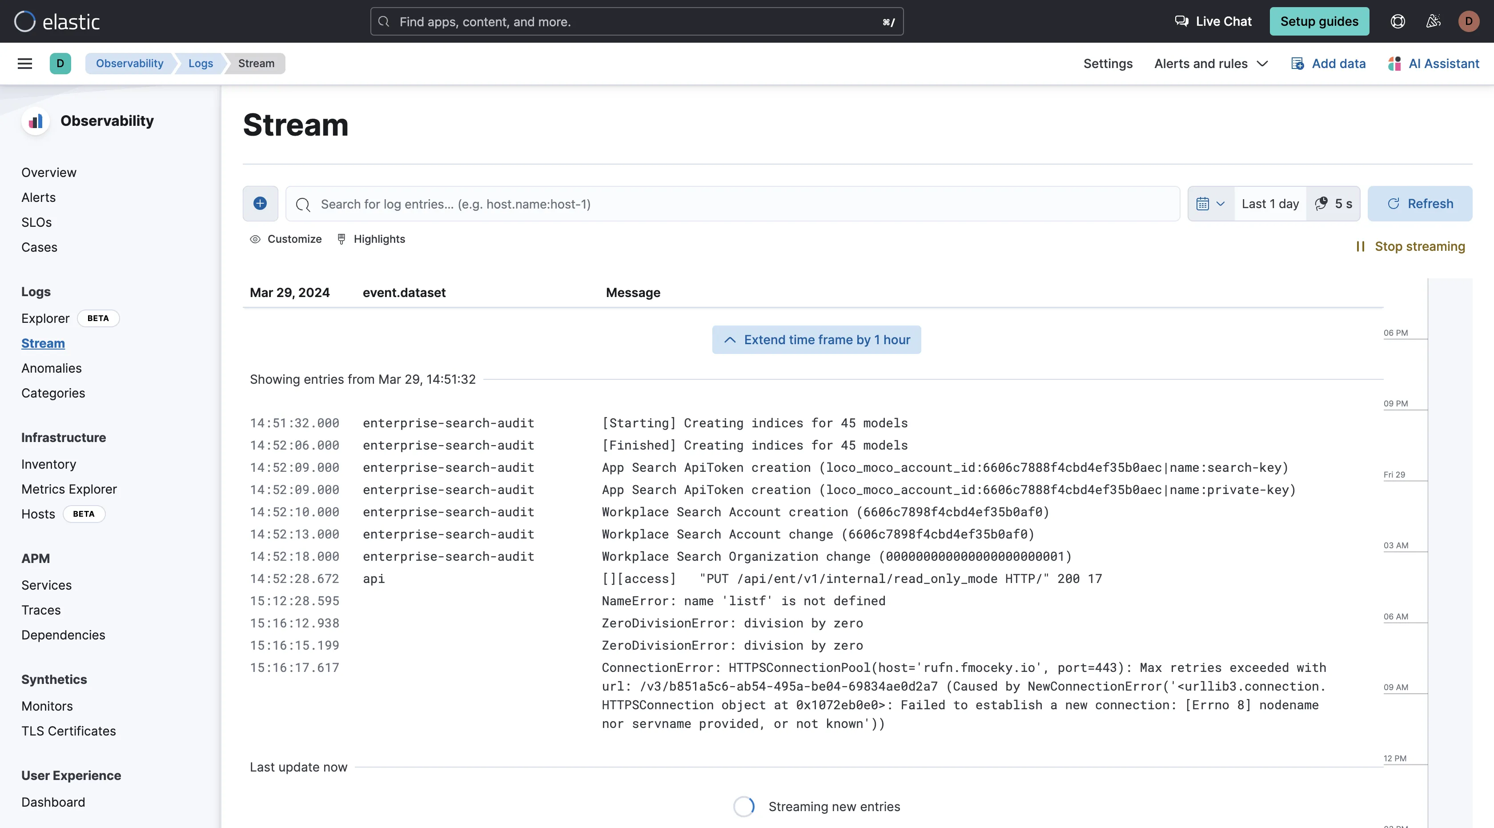The height and width of the screenshot is (828, 1494).
Task: Open Metrics Explorer
Action: pyautogui.click(x=69, y=489)
